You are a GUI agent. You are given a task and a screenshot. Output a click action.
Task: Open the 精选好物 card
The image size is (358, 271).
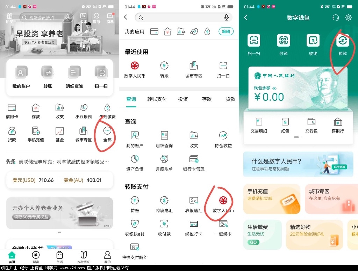(314, 235)
